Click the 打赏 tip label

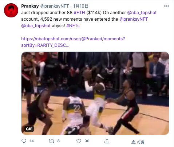coord(141,142)
